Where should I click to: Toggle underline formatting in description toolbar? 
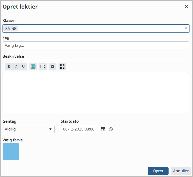(x=23, y=67)
